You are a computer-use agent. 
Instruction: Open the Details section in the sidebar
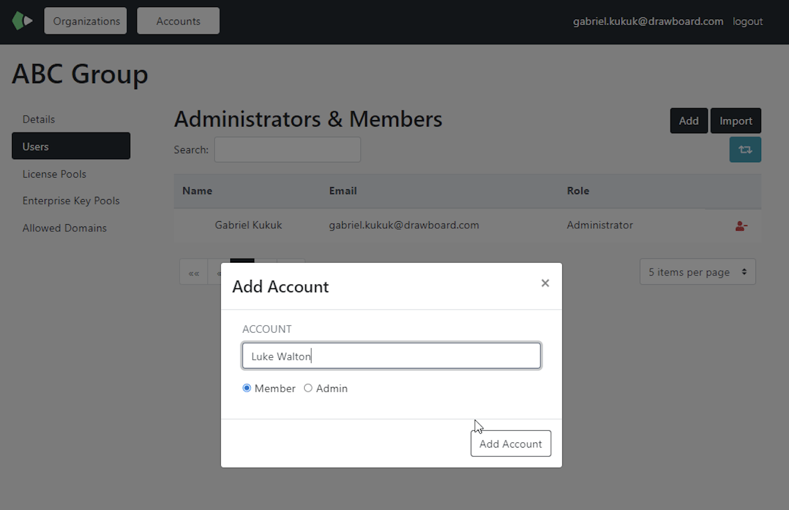39,119
